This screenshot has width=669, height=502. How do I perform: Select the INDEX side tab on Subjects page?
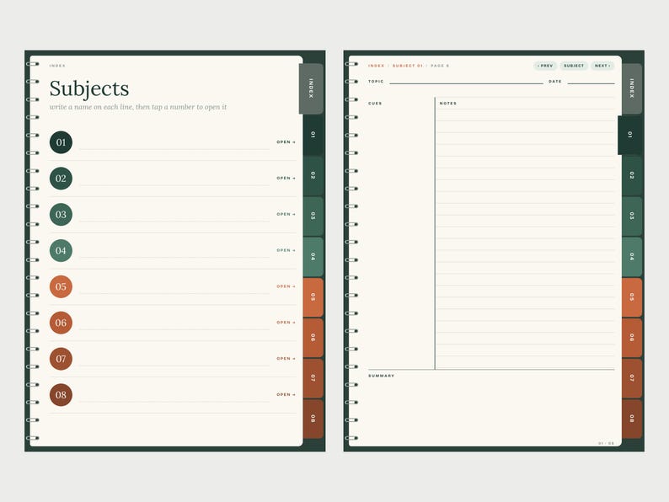[x=311, y=88]
